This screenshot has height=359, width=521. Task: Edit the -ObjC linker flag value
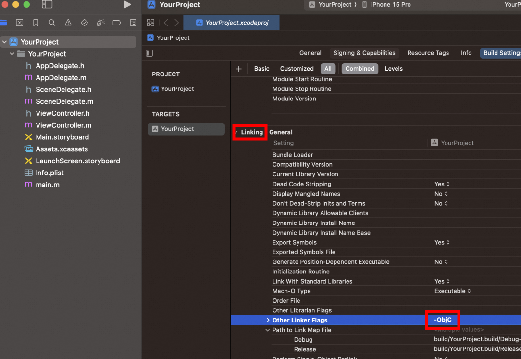coord(443,320)
